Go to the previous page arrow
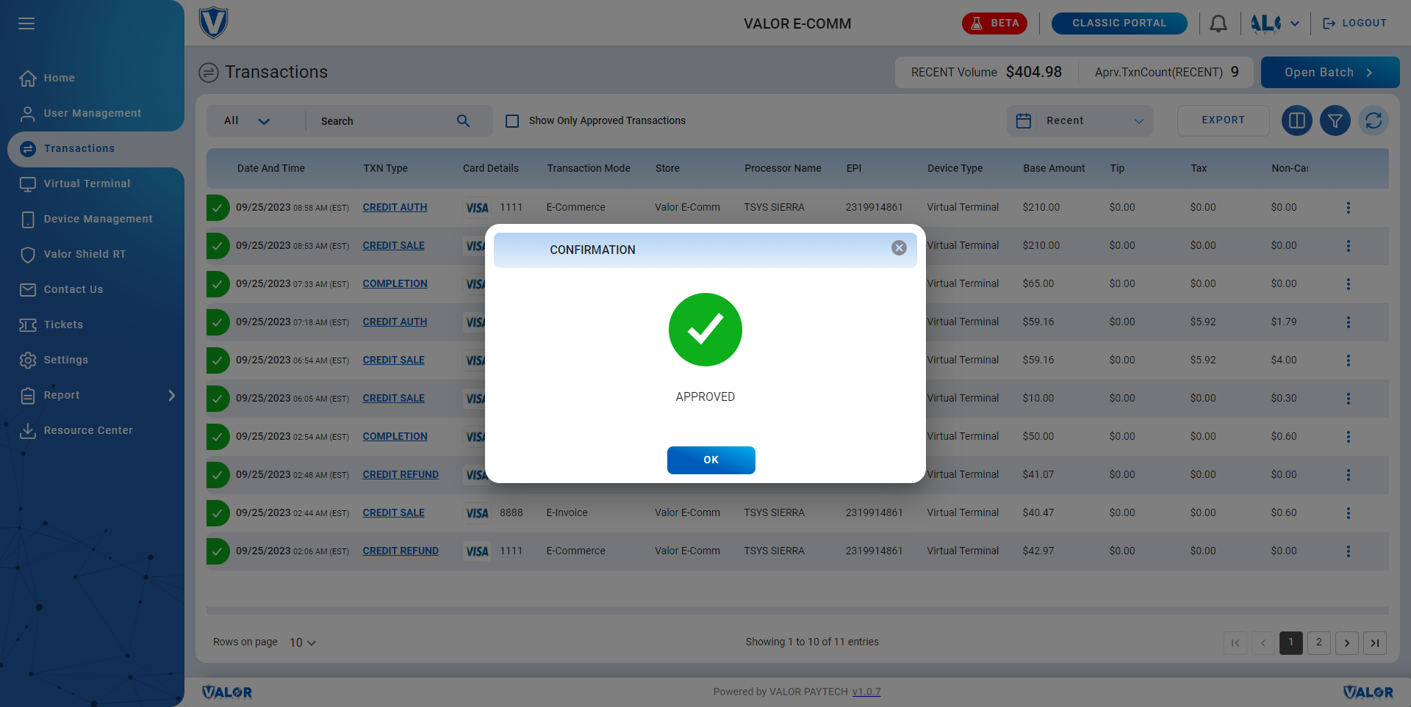1411x707 pixels. 1263,643
